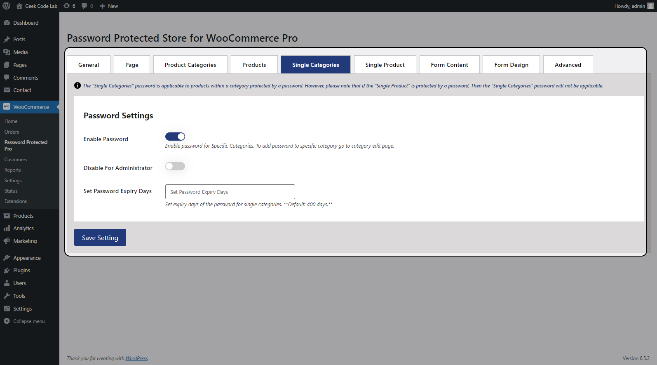The width and height of the screenshot is (657, 365).
Task: Click the updates icon showing 6
Action: [66, 6]
